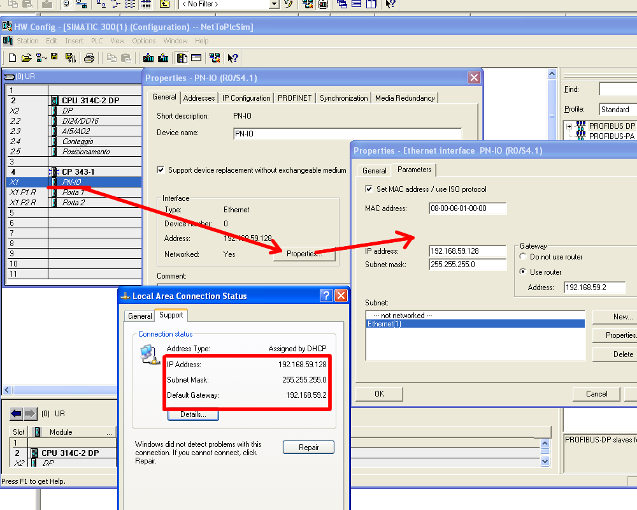
Task: Open the No Filter dropdown in top toolbar
Action: point(274,4)
